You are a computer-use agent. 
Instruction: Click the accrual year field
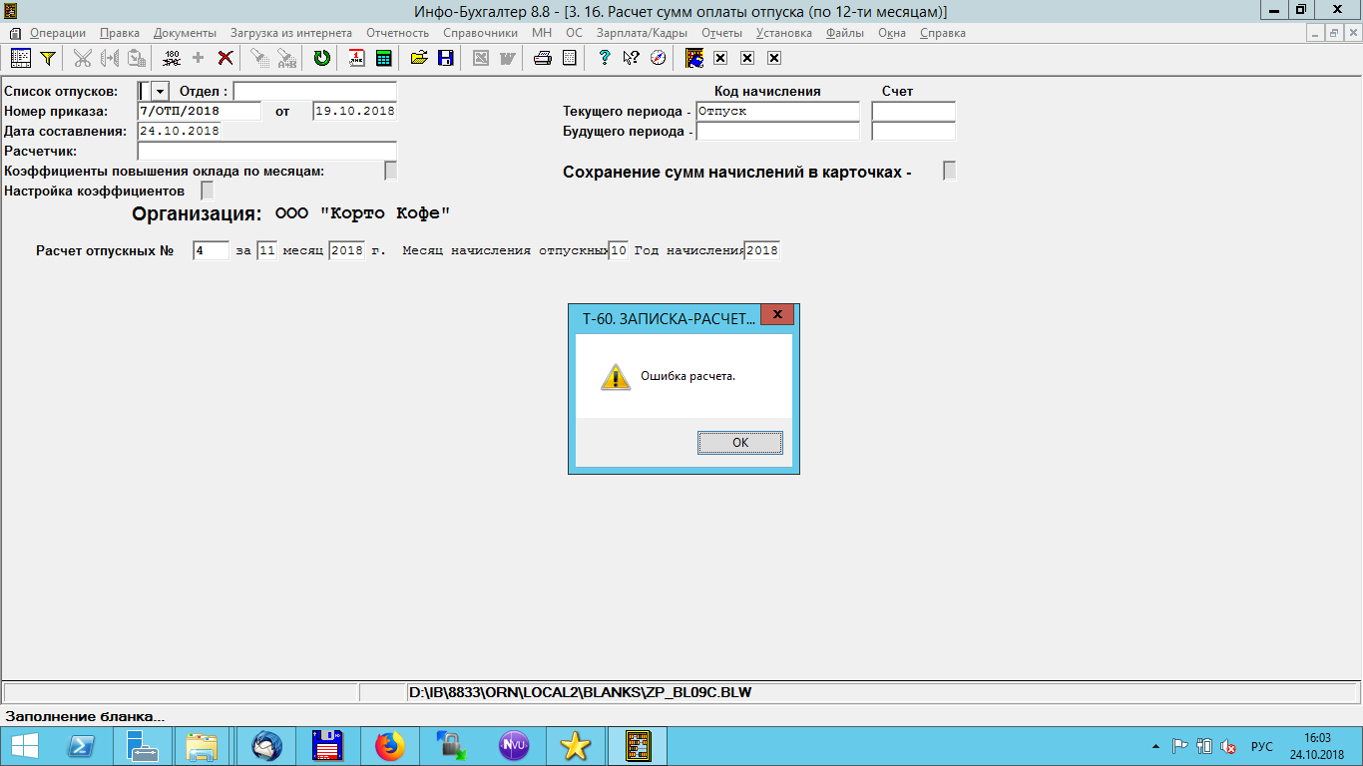(762, 250)
